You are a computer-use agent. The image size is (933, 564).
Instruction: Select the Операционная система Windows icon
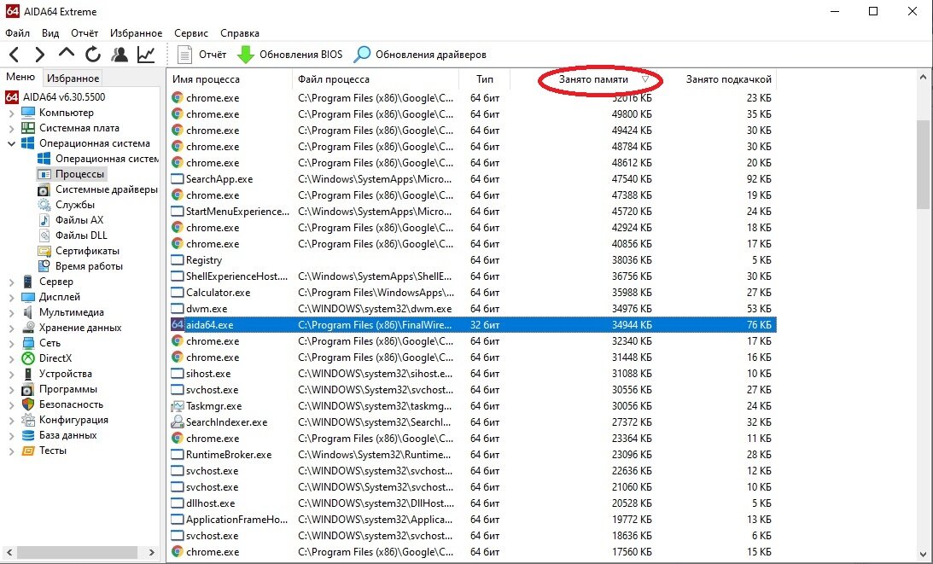28,143
